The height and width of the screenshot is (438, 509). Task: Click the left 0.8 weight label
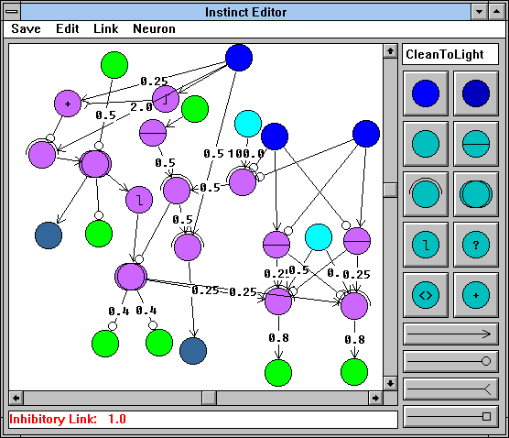[x=278, y=338]
